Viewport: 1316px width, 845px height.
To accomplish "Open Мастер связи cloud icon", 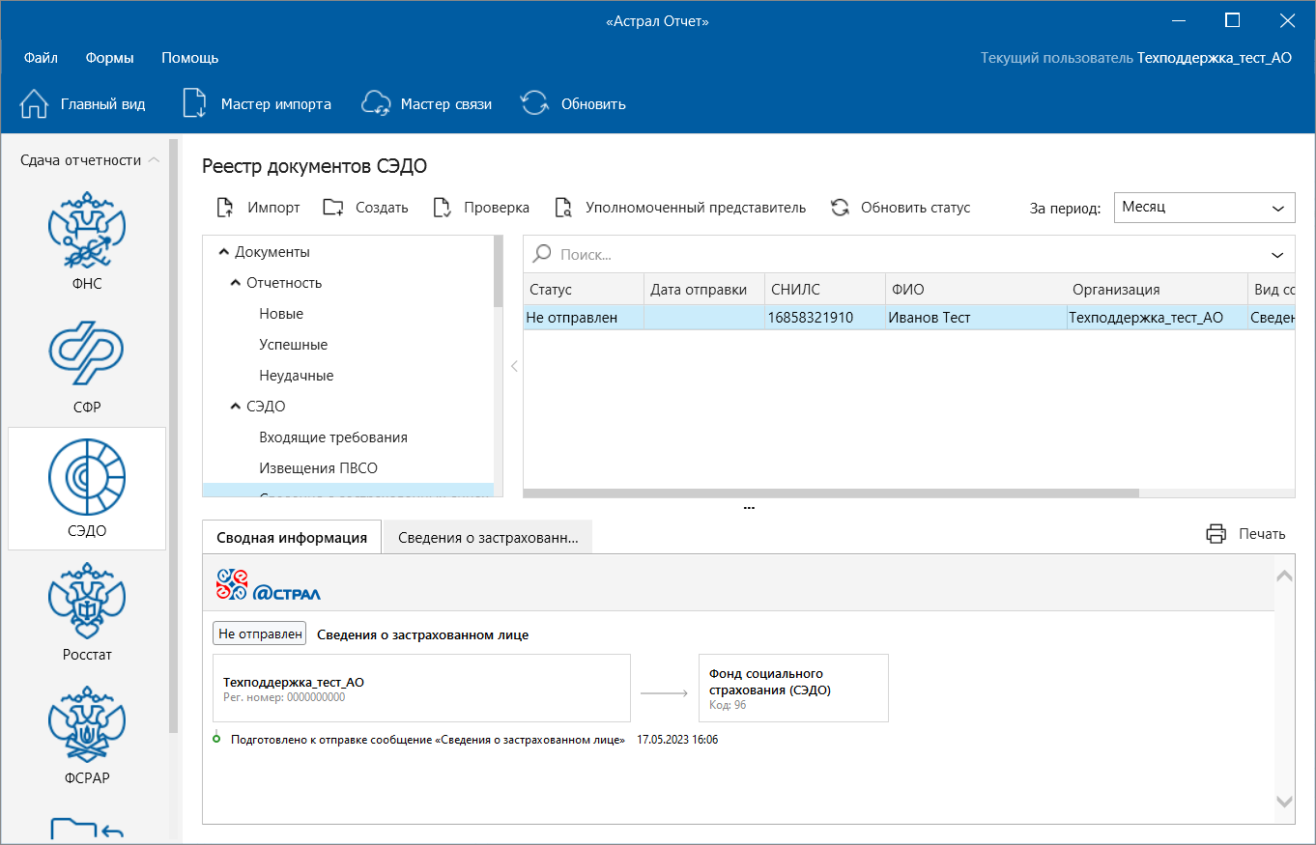I will tap(375, 104).
